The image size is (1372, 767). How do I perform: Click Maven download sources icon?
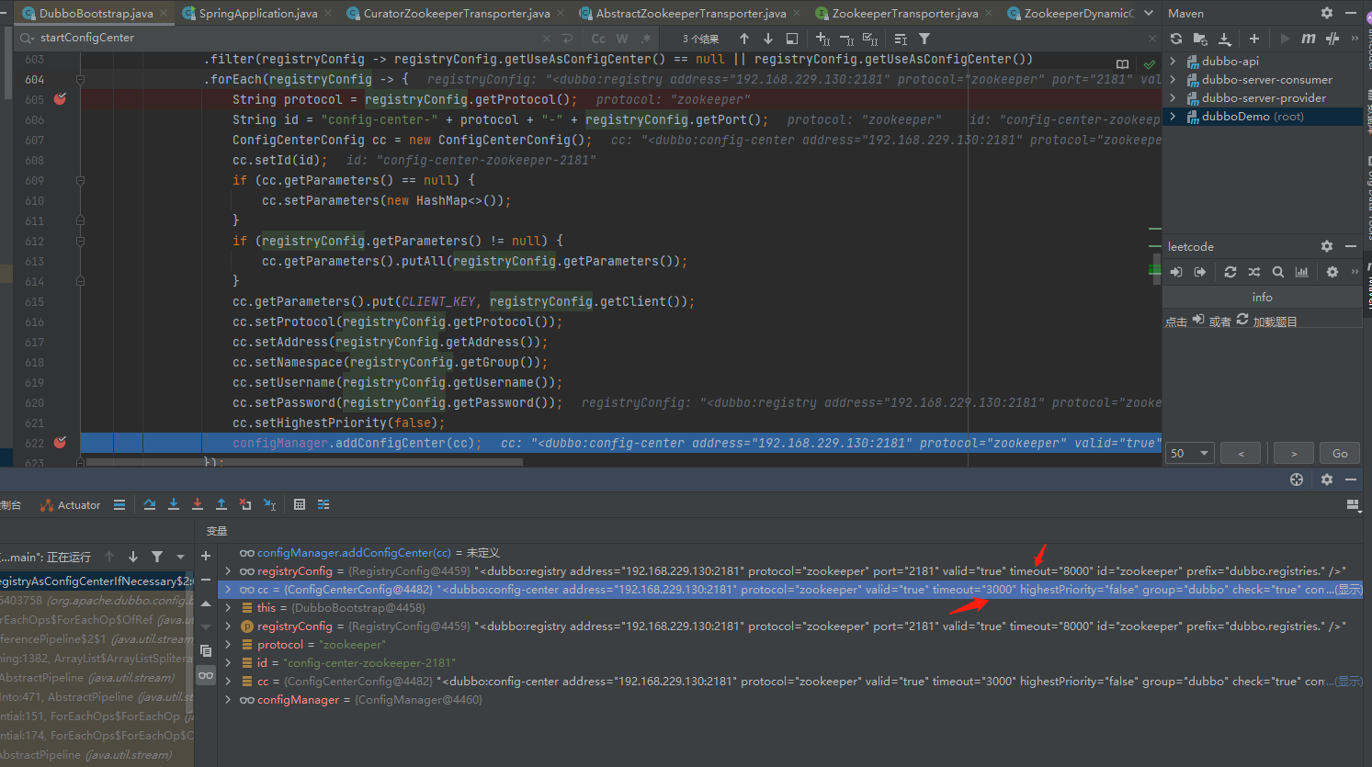pos(1225,39)
